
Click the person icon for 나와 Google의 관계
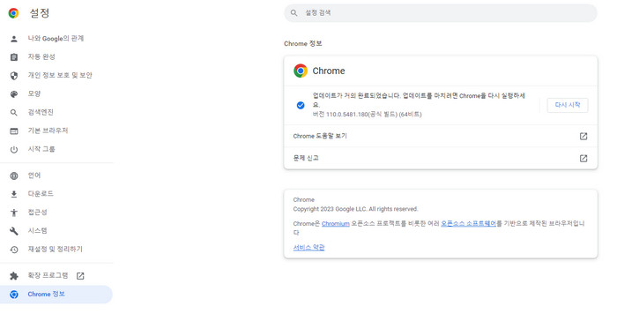pyautogui.click(x=14, y=39)
